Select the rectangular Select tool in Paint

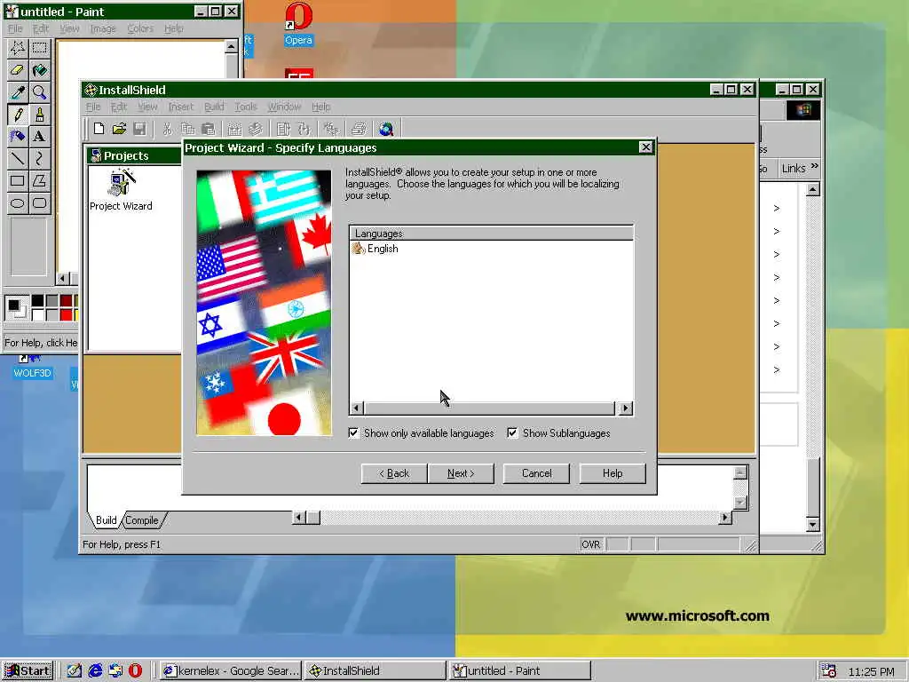(39, 48)
